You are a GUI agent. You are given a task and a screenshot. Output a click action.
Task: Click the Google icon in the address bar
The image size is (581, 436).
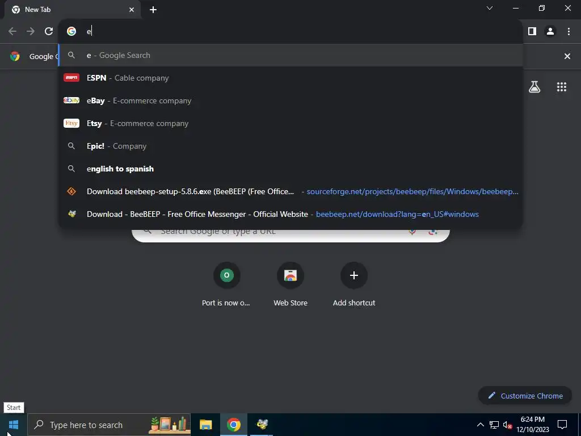pos(71,31)
